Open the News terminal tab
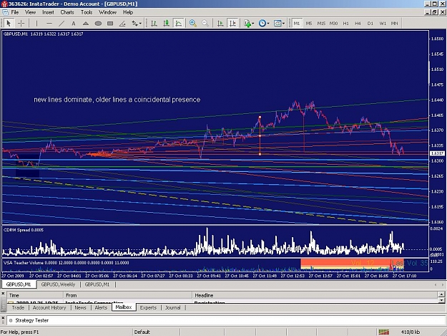447x336 pixels. [80, 307]
